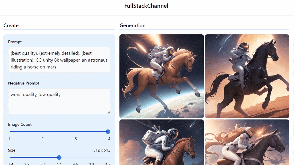Click the Prompt resize grip corner
This screenshot has height=165, width=294.
pyautogui.click(x=109, y=71)
